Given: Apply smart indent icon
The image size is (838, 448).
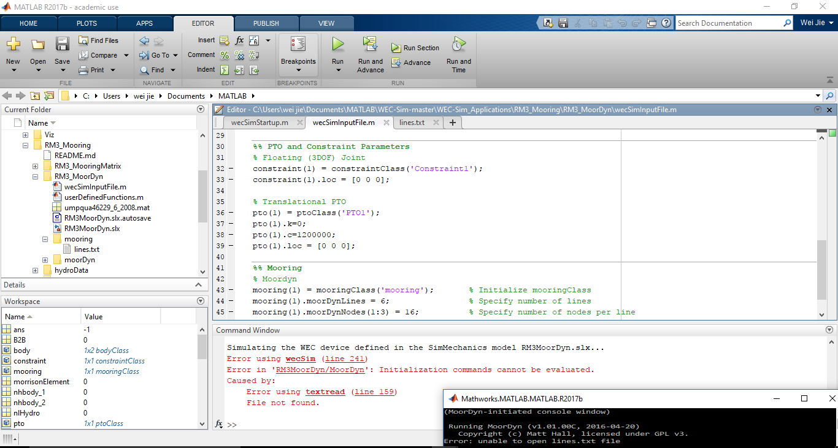Looking at the screenshot, I should pyautogui.click(x=225, y=70).
